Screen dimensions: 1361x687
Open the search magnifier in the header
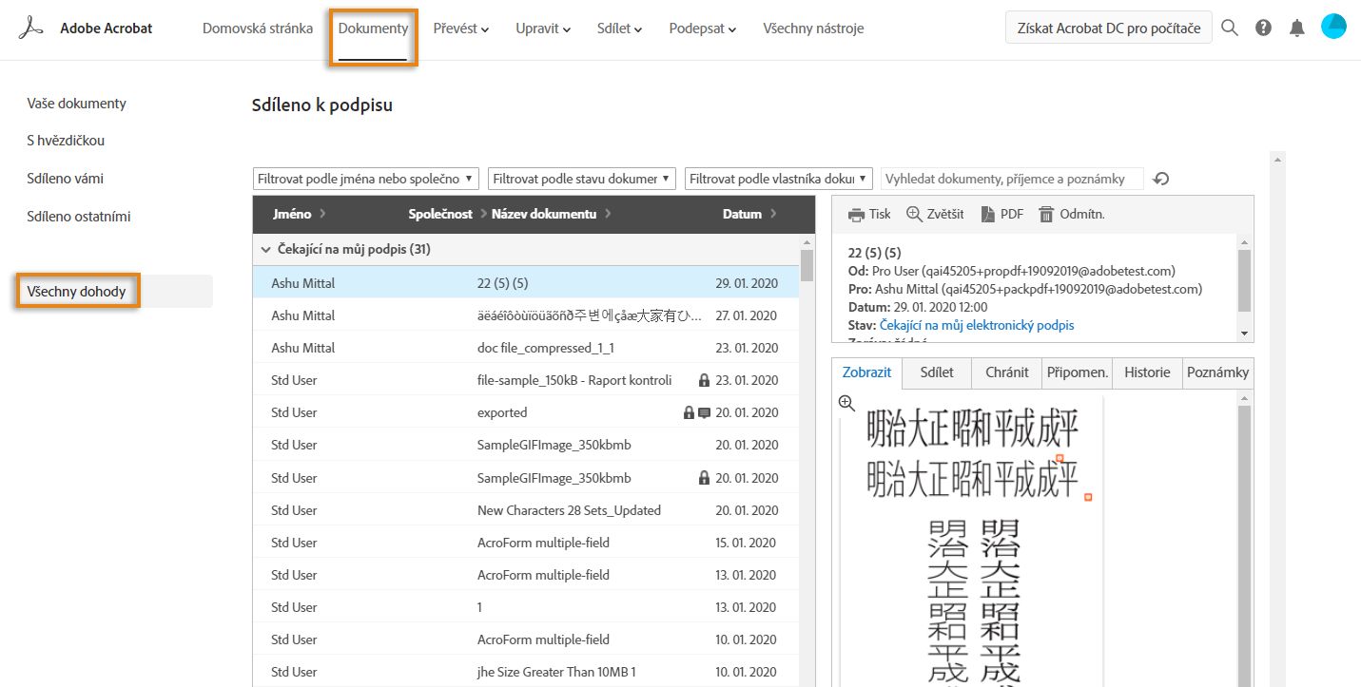tap(1230, 29)
